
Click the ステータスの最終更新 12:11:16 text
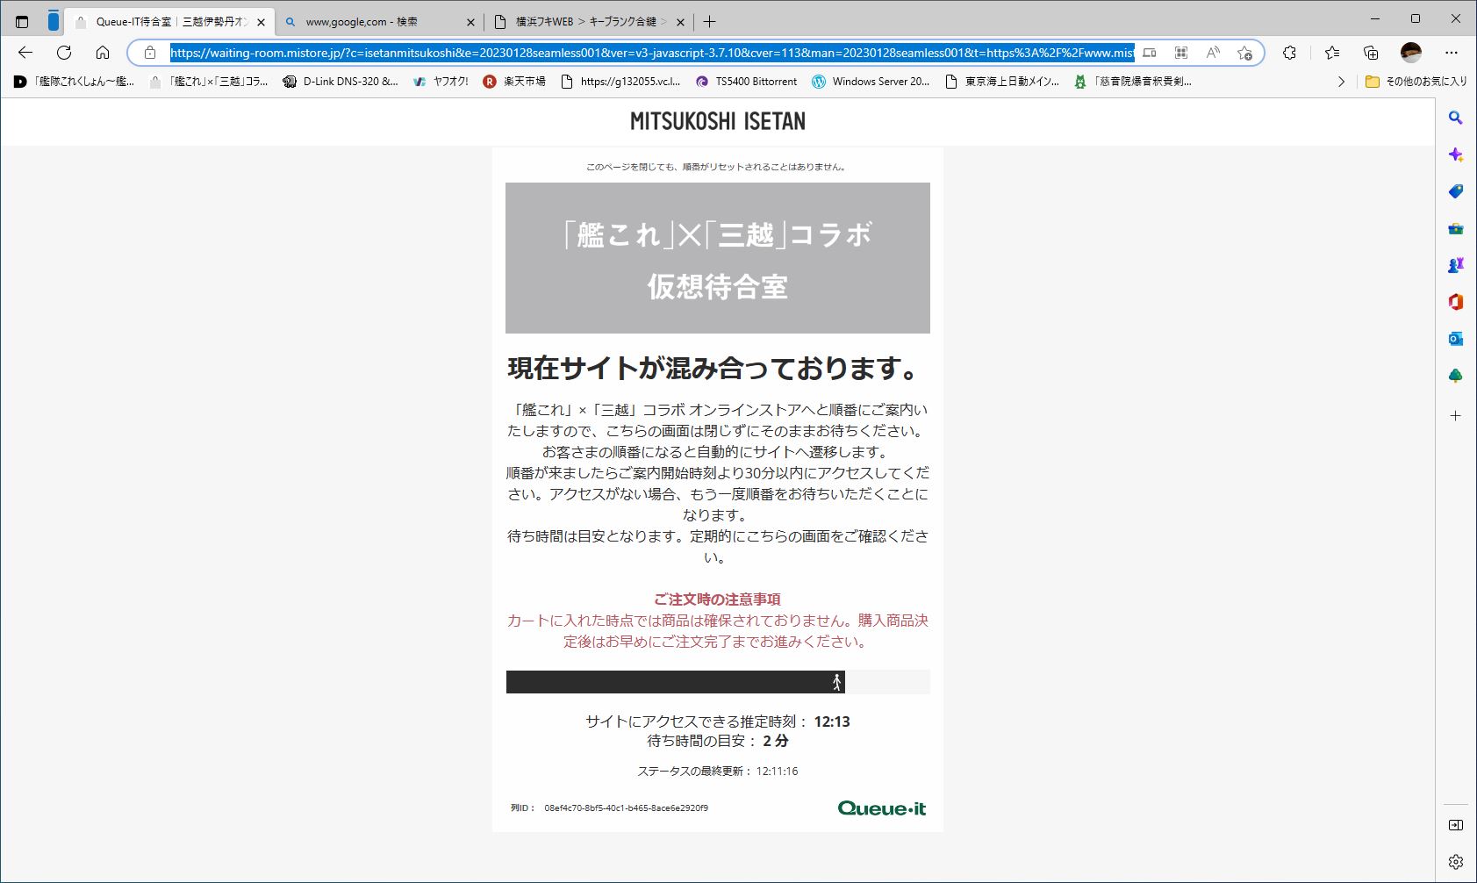pos(718,772)
